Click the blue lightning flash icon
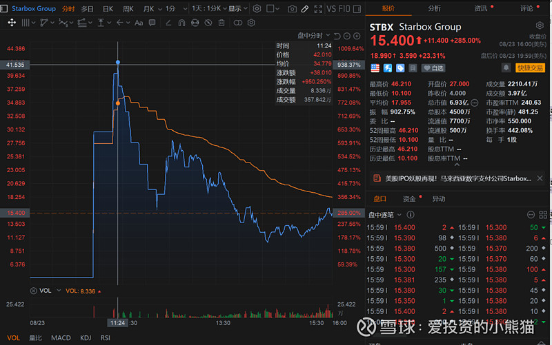The height and width of the screenshot is (345, 552). (x=388, y=68)
